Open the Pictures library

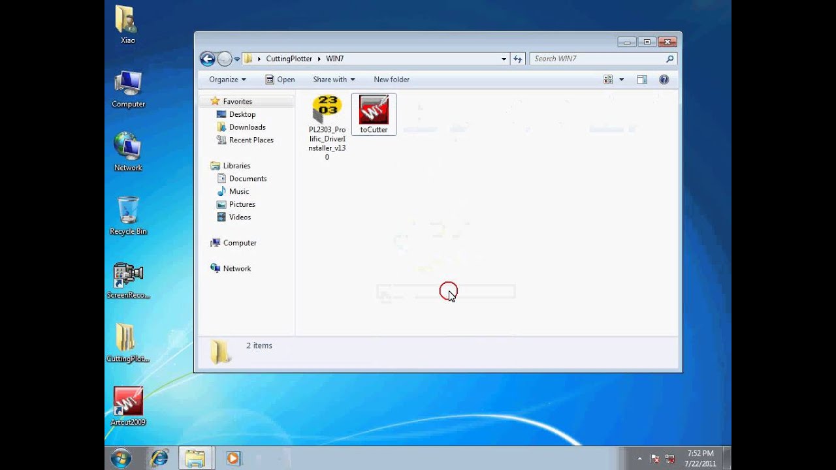tap(242, 204)
